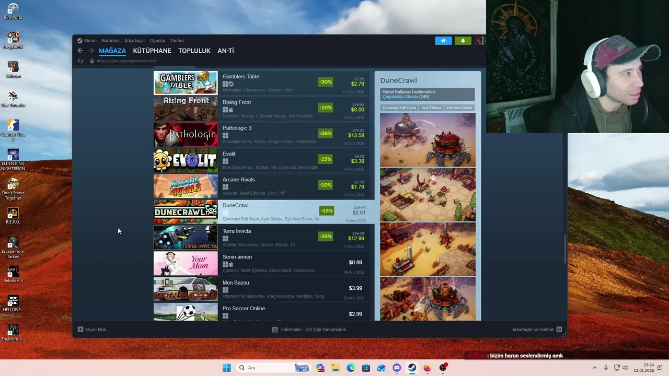Click the Pro Soccer Online title

pyautogui.click(x=244, y=308)
